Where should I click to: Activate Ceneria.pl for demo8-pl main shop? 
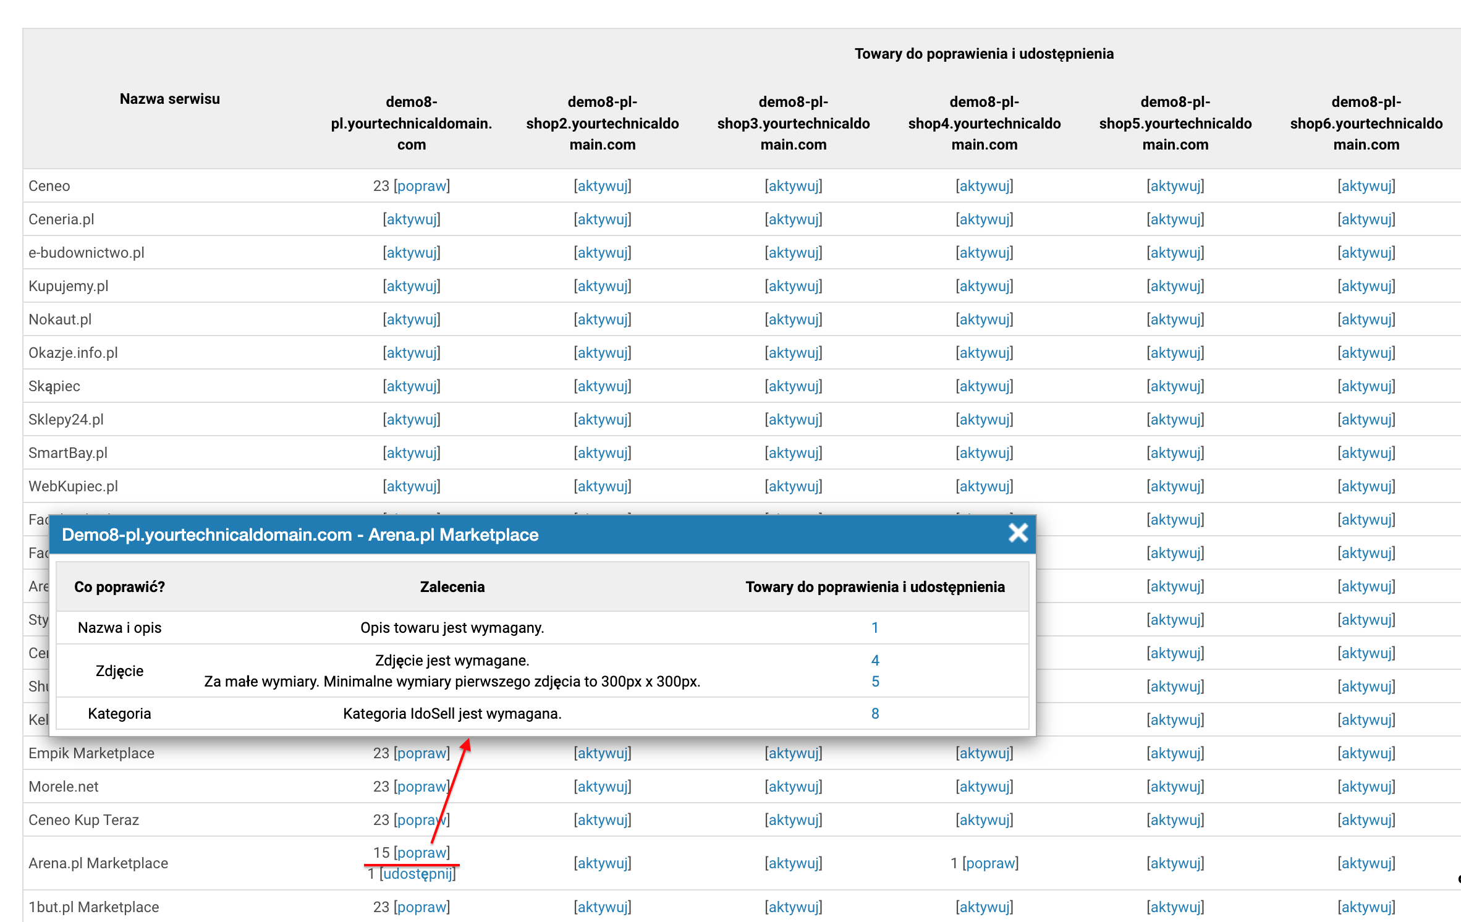[x=412, y=219]
